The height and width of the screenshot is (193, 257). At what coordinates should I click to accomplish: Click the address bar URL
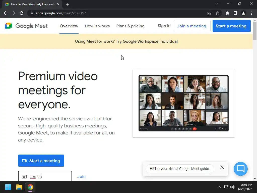(x=61, y=13)
